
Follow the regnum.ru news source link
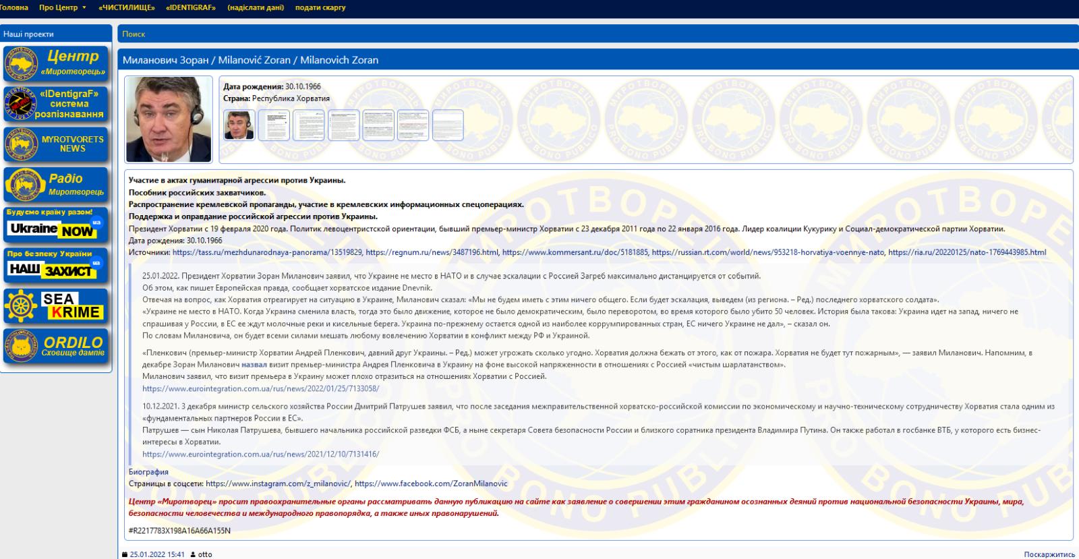(433, 252)
